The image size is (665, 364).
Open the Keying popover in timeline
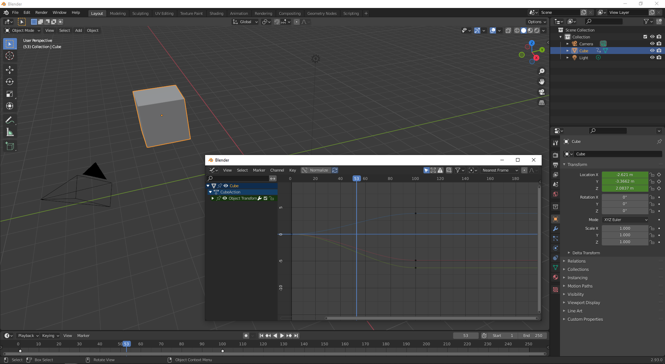50,336
